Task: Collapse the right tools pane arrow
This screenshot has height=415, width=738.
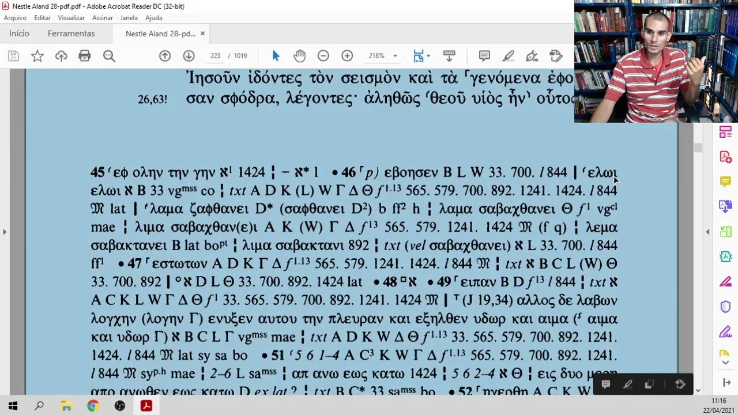Action: tap(707, 232)
